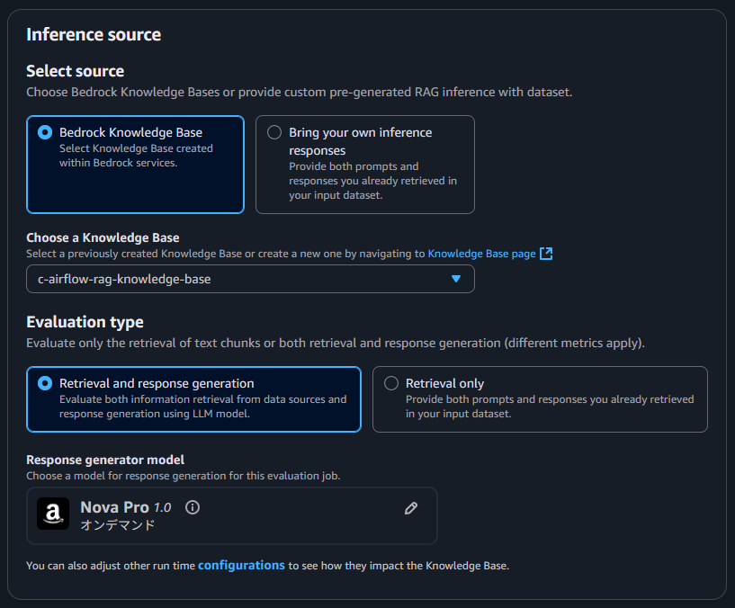735x608 pixels.
Task: Click the Inference source heading
Action: 94,35
